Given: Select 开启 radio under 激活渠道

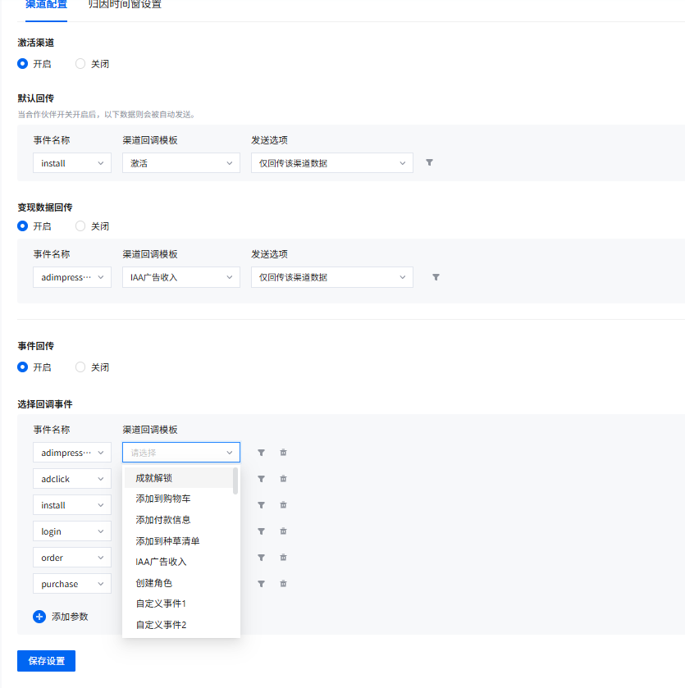Looking at the screenshot, I should pyautogui.click(x=22, y=63).
